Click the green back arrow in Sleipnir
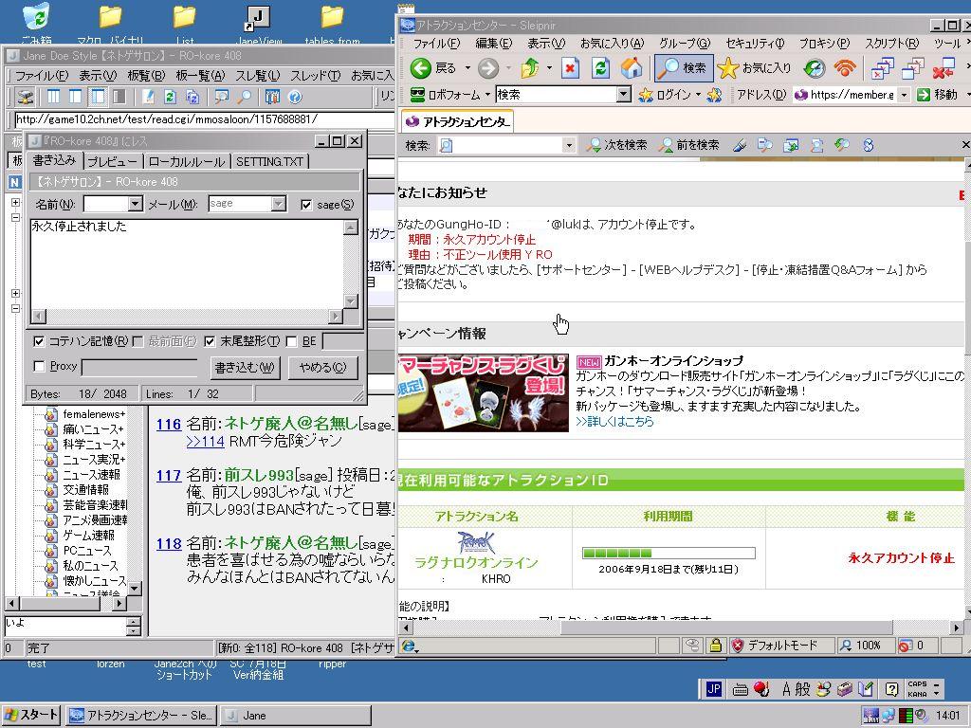The image size is (971, 728). coord(421,68)
